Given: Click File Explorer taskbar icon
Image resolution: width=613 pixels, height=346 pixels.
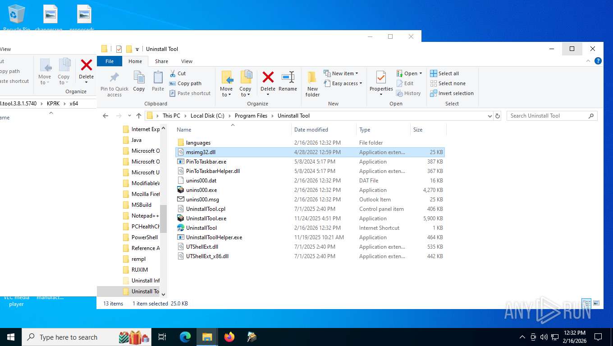Looking at the screenshot, I should point(207,337).
